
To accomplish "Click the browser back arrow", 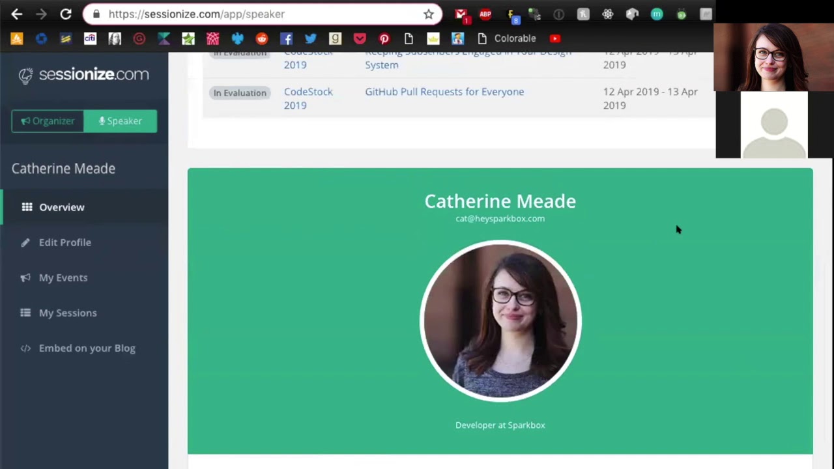I will click(17, 14).
